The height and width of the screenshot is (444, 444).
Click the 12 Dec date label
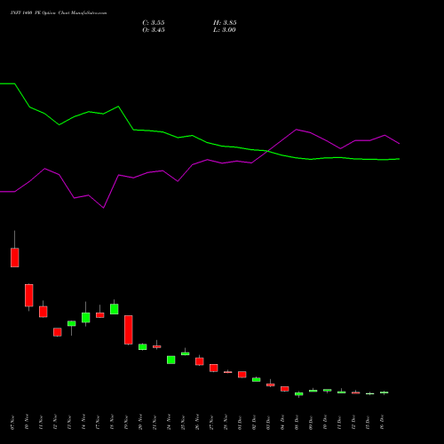[x=353, y=423]
